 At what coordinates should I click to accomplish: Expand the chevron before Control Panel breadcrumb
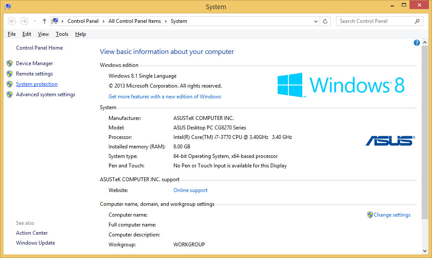point(63,21)
